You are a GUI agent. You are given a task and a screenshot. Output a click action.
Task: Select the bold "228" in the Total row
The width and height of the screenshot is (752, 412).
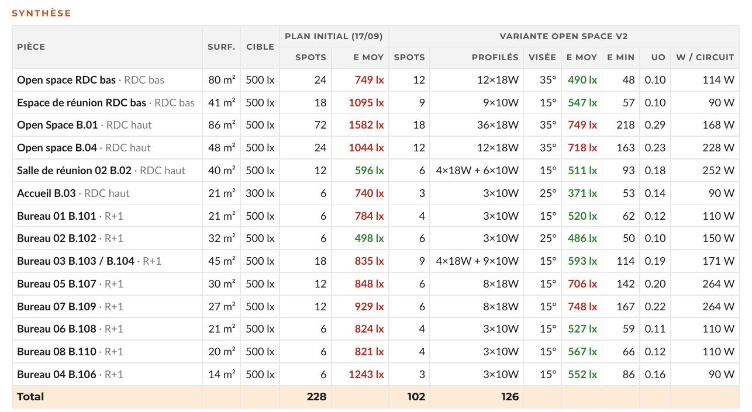tap(316, 397)
